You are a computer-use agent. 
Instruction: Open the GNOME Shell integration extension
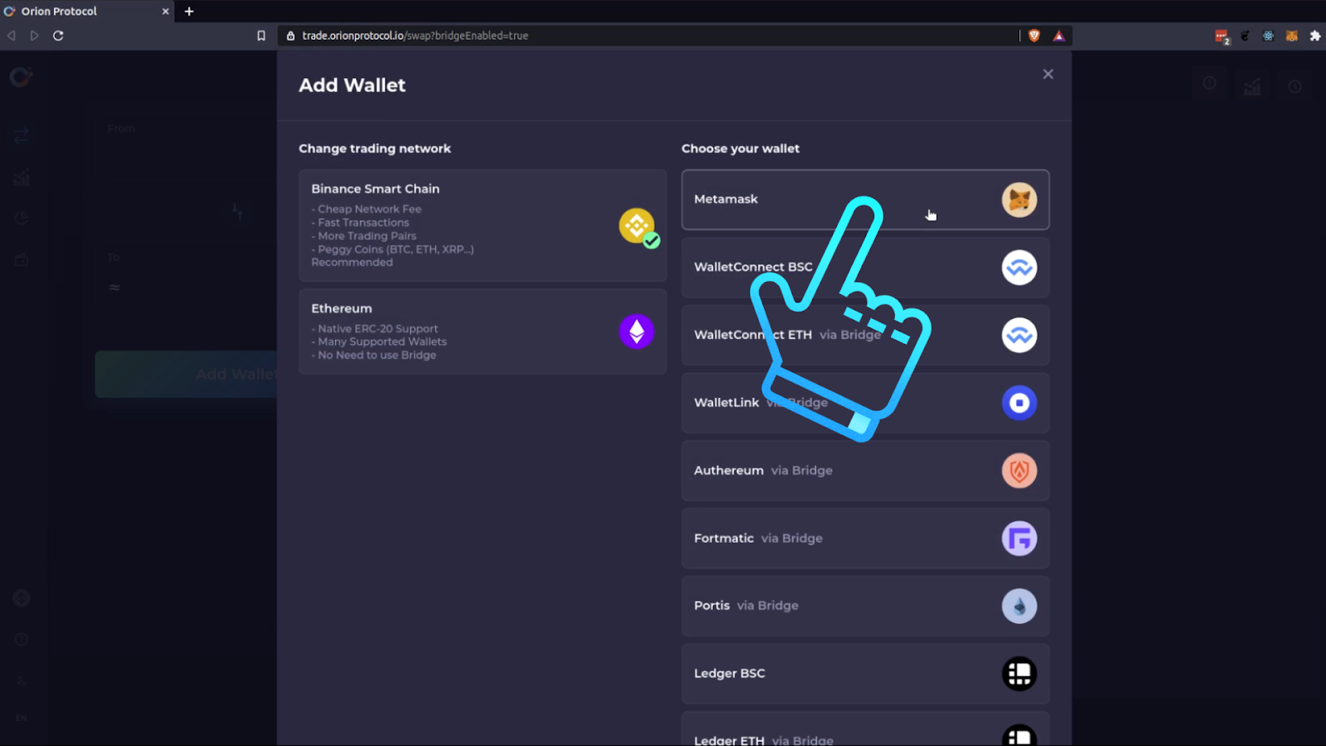(1245, 36)
